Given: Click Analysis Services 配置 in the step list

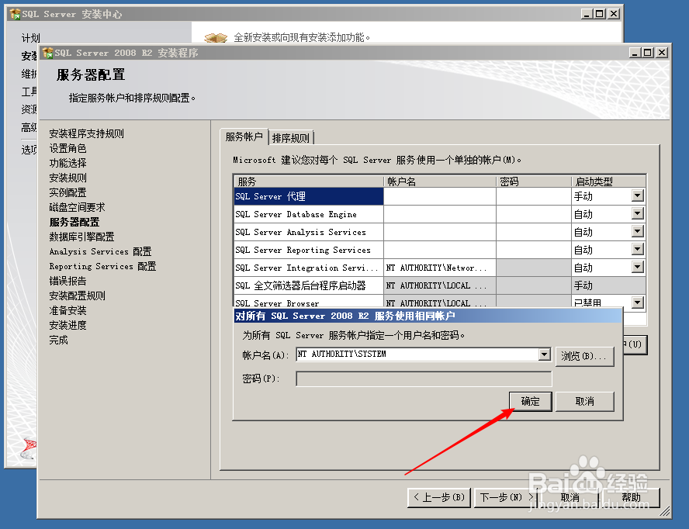Looking at the screenshot, I should [100, 251].
